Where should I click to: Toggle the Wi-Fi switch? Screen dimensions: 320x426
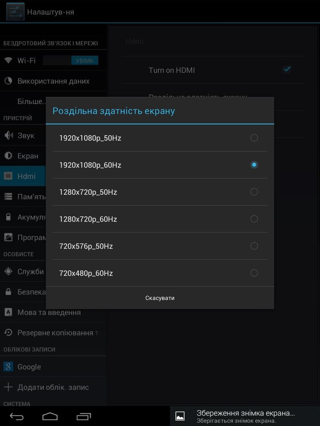pyautogui.click(x=71, y=60)
